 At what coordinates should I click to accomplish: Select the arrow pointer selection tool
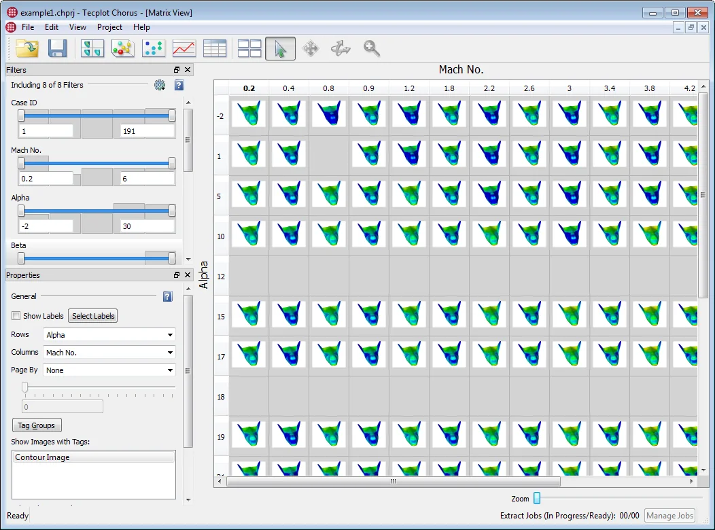click(280, 48)
